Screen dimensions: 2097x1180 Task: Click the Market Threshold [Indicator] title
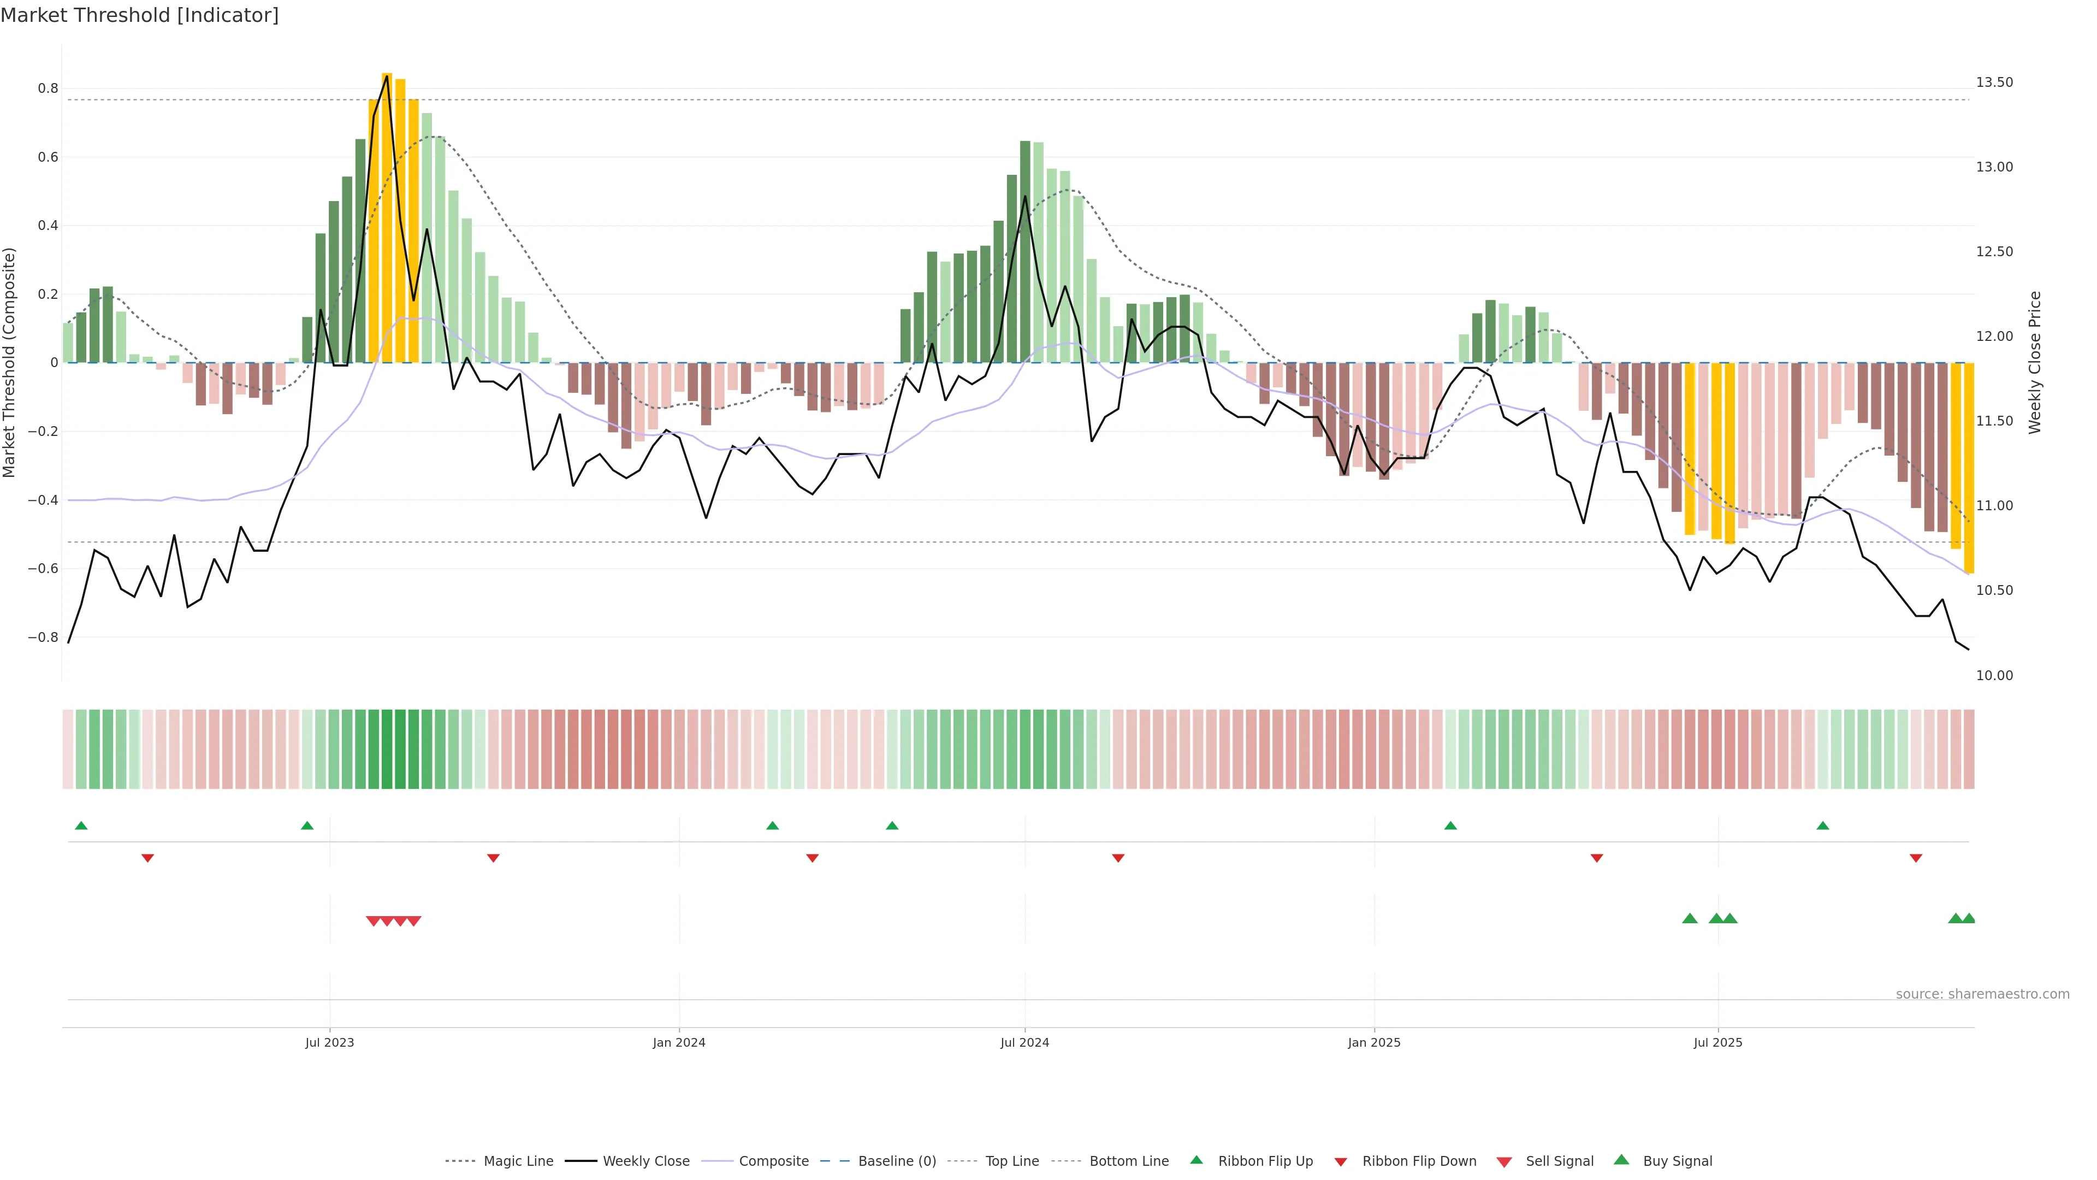point(140,15)
